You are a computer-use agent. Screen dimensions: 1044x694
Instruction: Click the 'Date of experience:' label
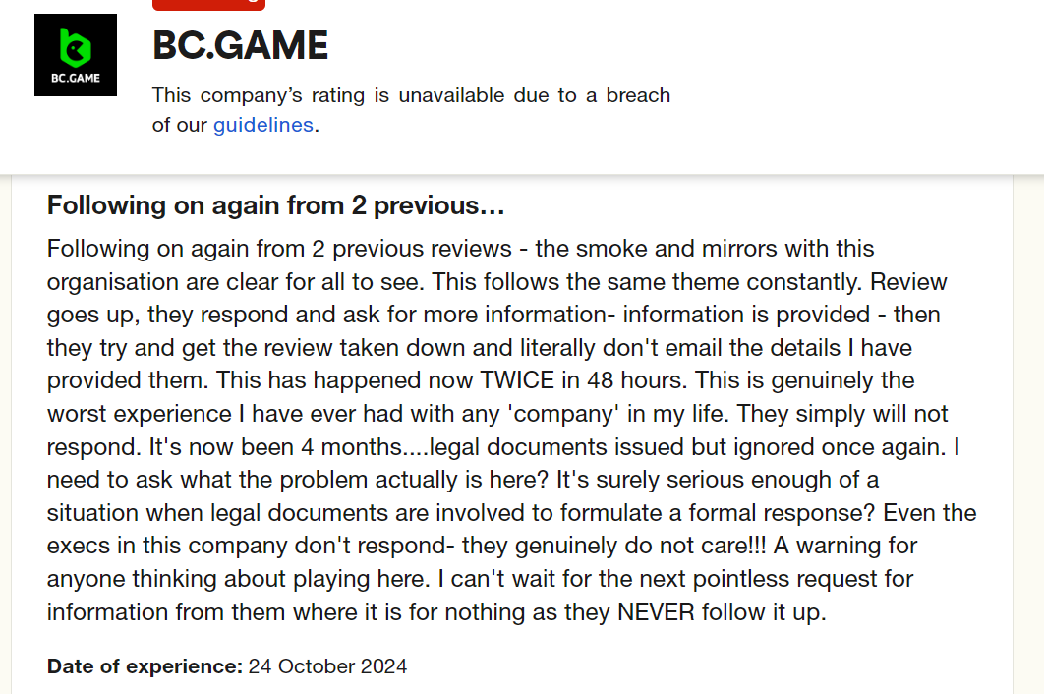coord(145,666)
